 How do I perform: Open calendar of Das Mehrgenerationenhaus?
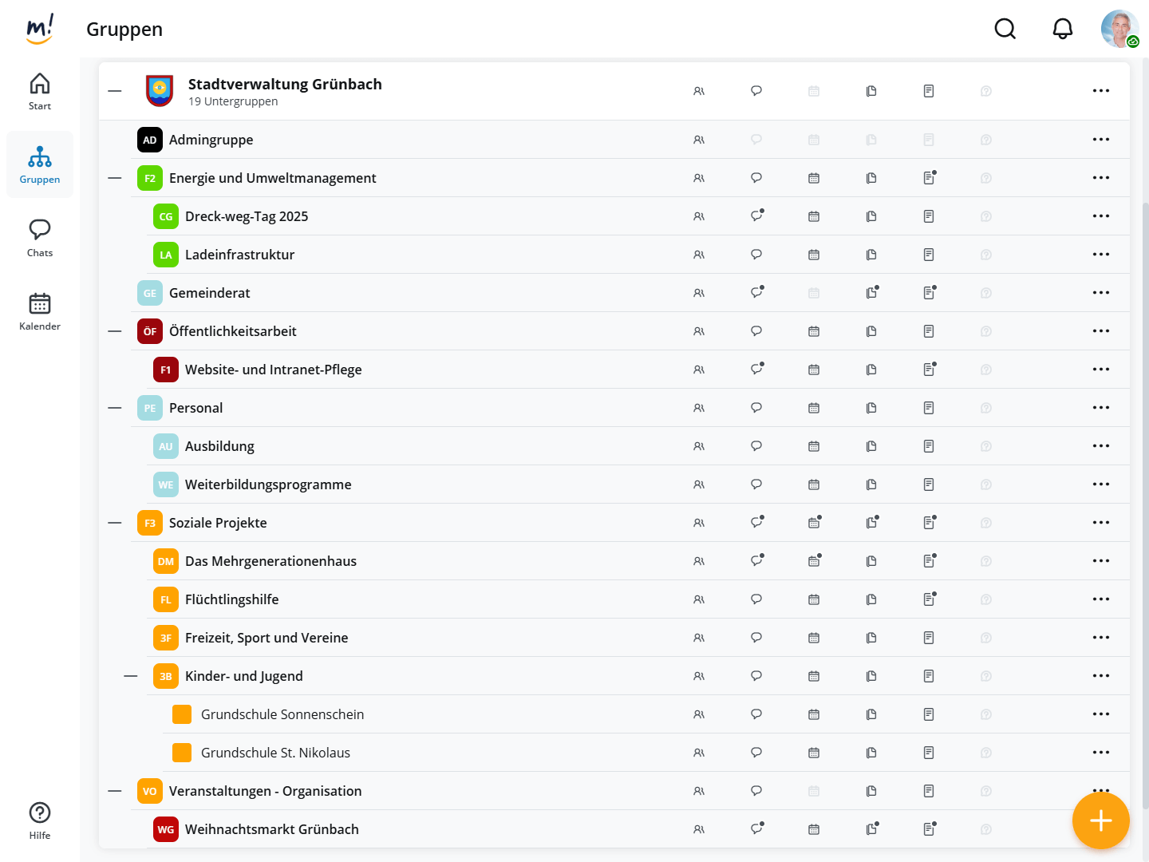point(814,561)
